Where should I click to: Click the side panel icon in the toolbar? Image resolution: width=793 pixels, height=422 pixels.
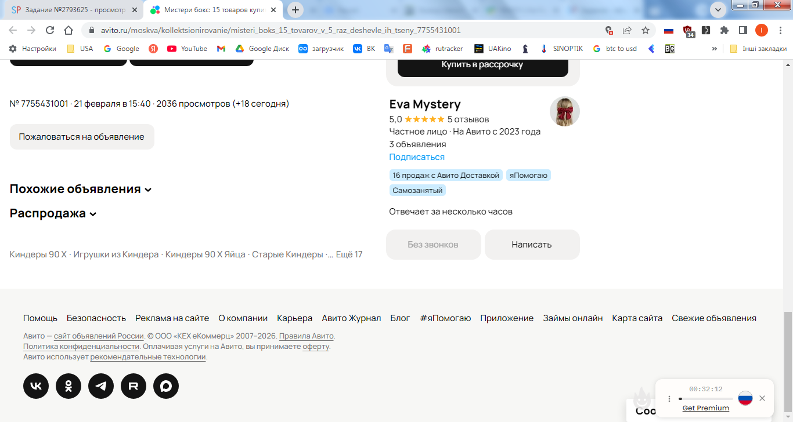pyautogui.click(x=742, y=30)
